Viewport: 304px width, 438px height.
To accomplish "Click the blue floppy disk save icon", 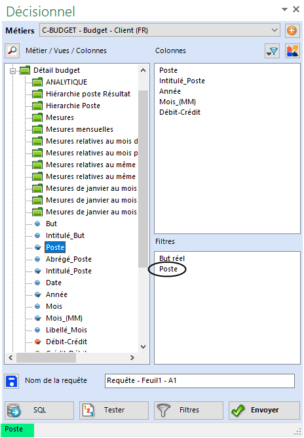I will click(x=12, y=381).
